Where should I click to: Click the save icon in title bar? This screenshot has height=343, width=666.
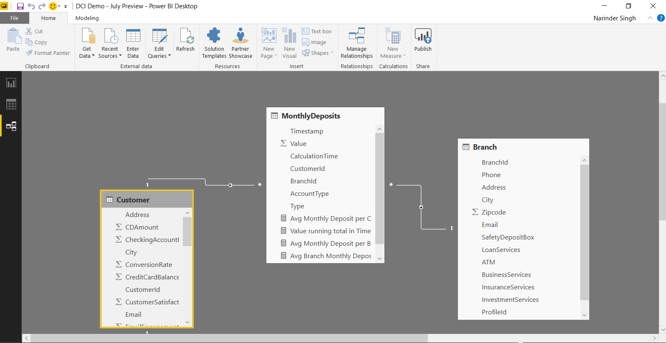pyautogui.click(x=20, y=6)
